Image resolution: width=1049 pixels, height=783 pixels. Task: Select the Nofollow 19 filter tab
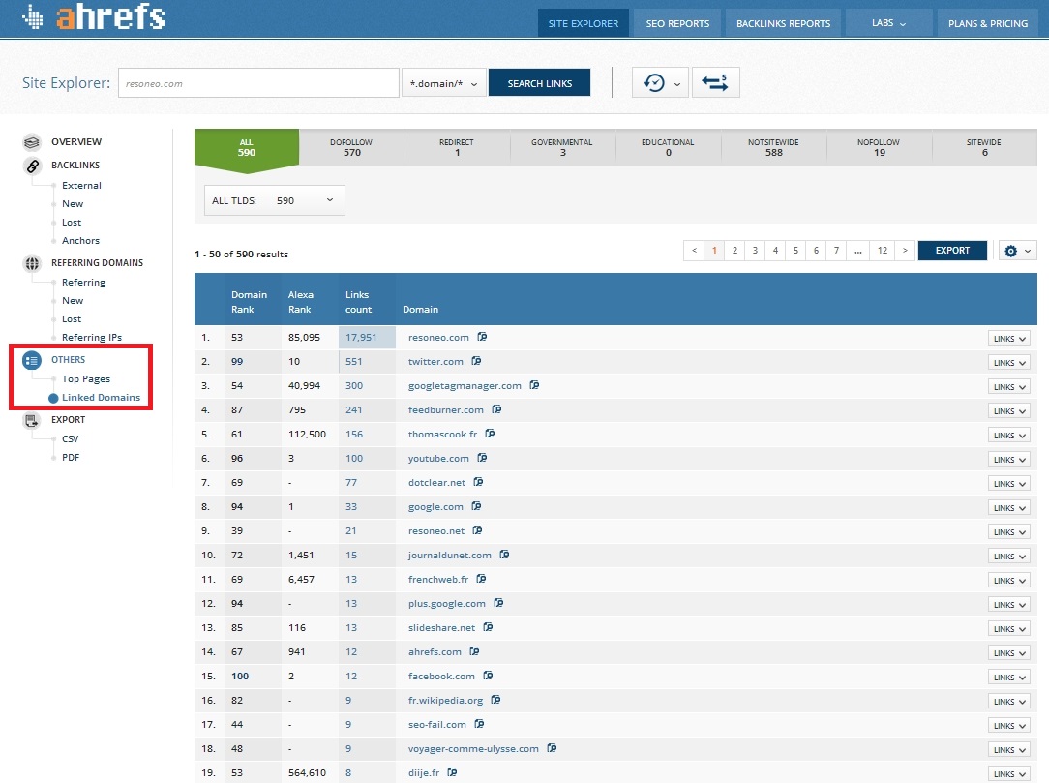pyautogui.click(x=879, y=147)
